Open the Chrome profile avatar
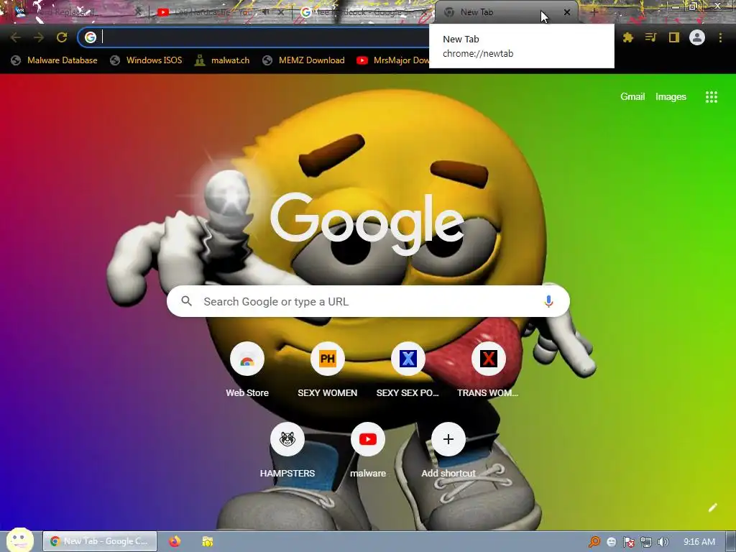 click(x=697, y=37)
